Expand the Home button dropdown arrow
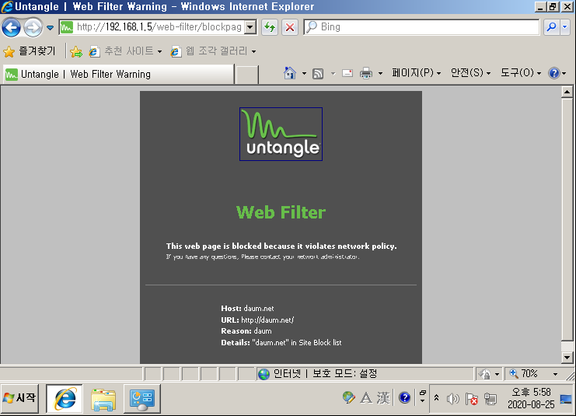The height and width of the screenshot is (416, 576). 304,74
